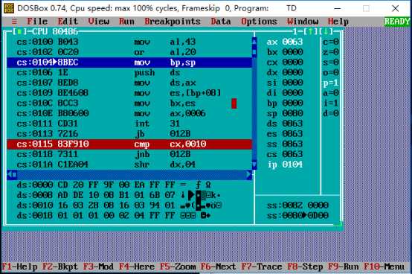Toggle the carry flag c=0
The height and width of the screenshot is (274, 412).
click(331, 42)
